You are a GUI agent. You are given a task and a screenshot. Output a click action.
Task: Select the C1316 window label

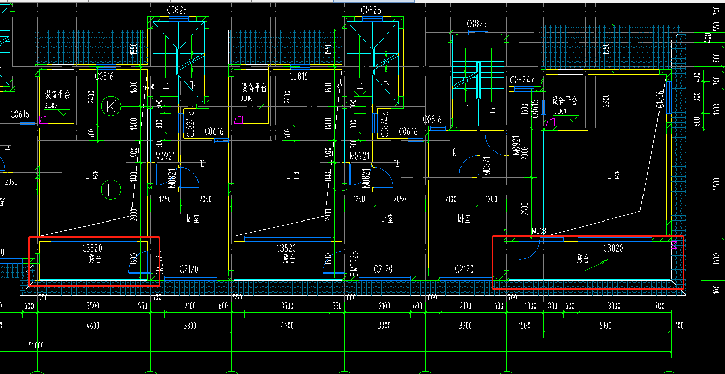click(x=661, y=99)
